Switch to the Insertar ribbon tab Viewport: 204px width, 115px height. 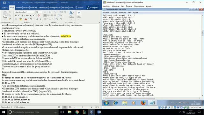tap(18, 8)
